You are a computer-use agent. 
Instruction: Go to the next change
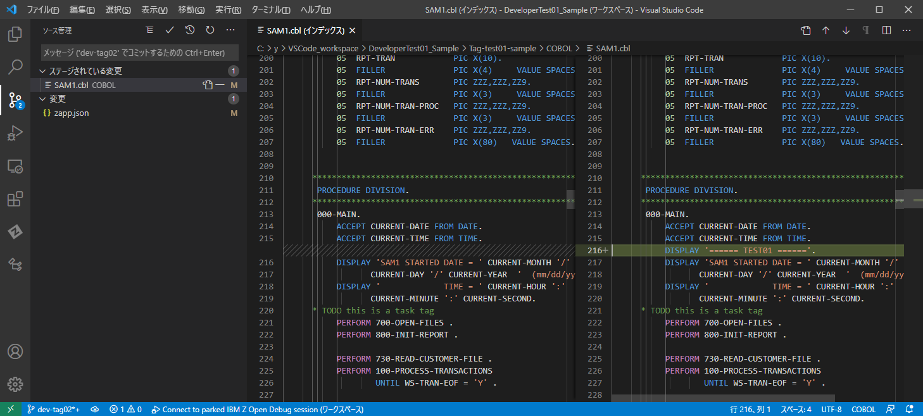846,30
